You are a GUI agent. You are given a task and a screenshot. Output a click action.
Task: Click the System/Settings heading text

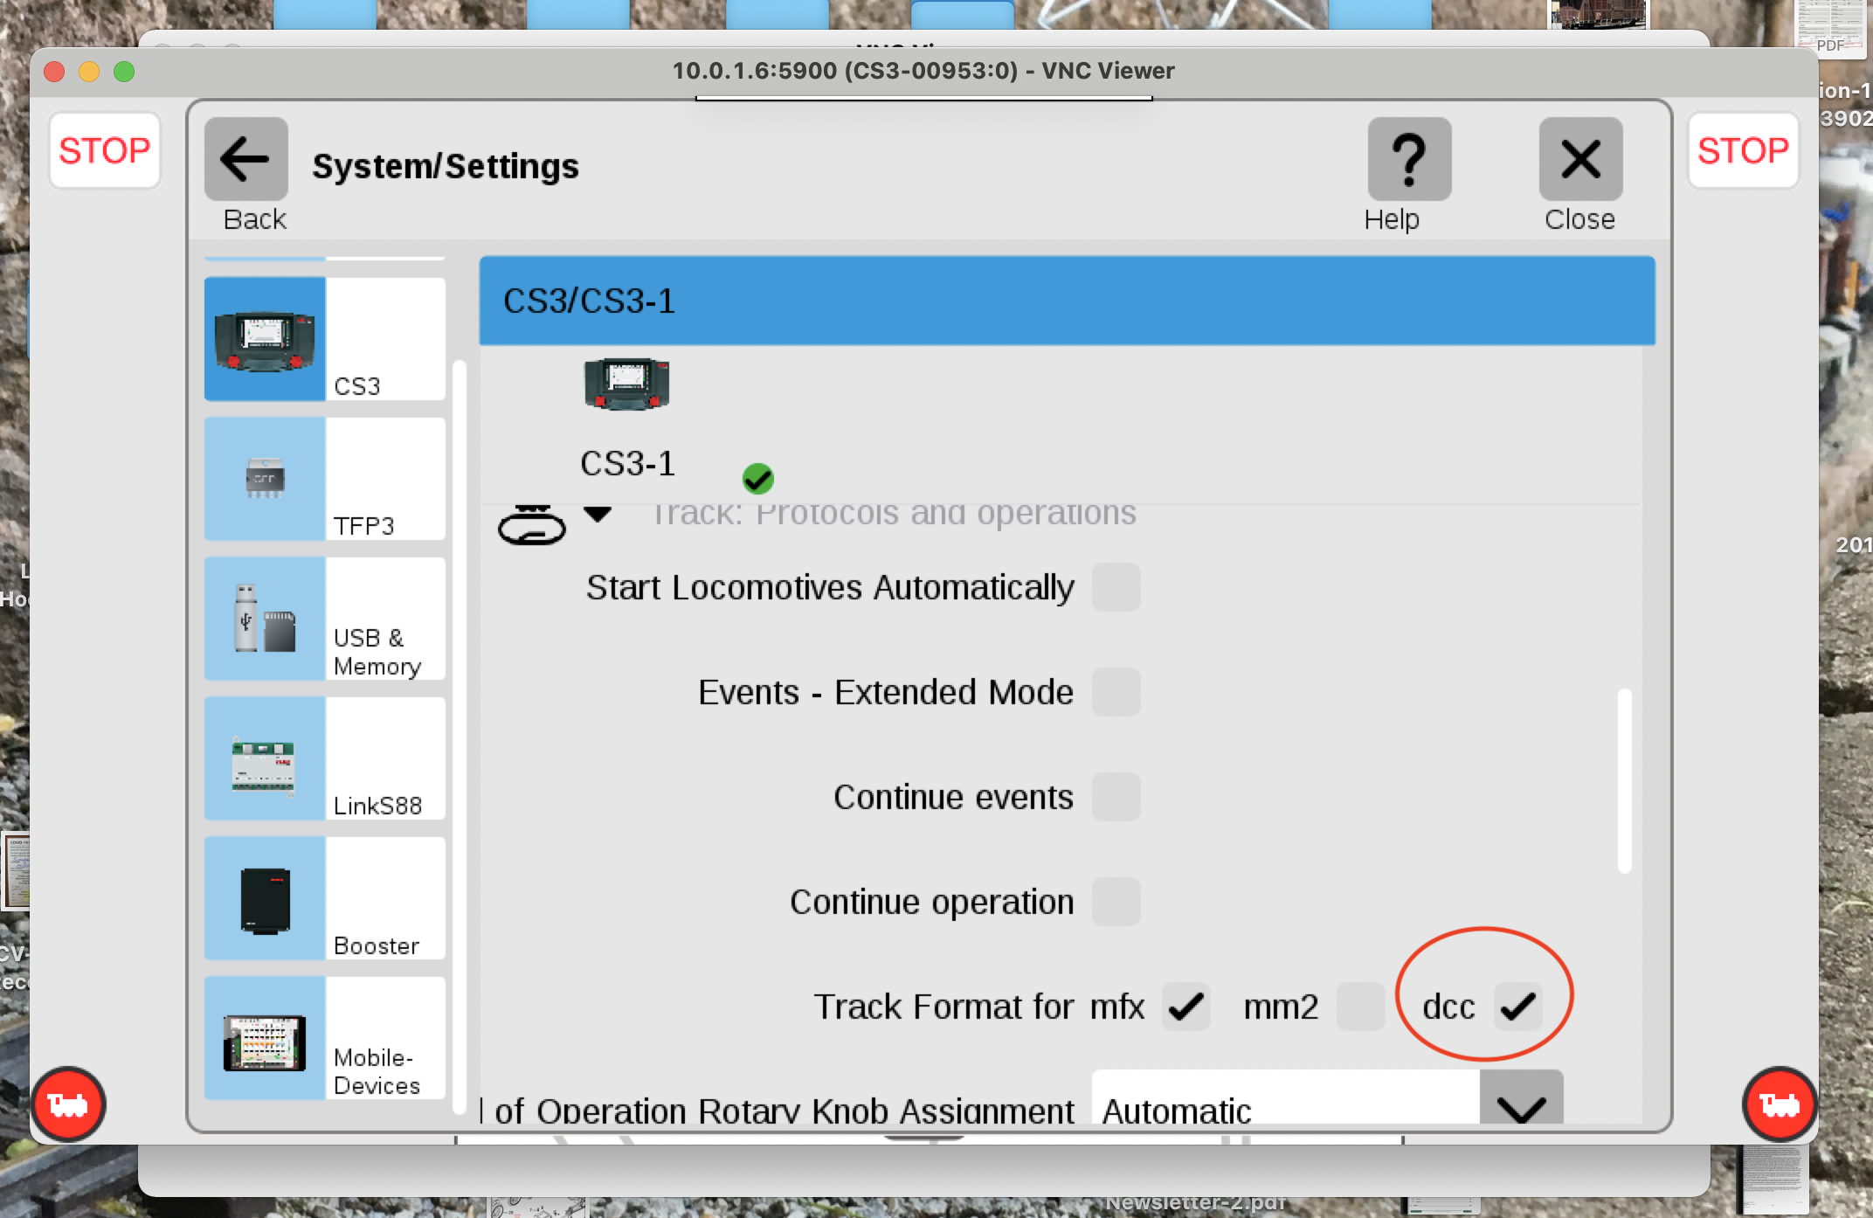(x=446, y=166)
